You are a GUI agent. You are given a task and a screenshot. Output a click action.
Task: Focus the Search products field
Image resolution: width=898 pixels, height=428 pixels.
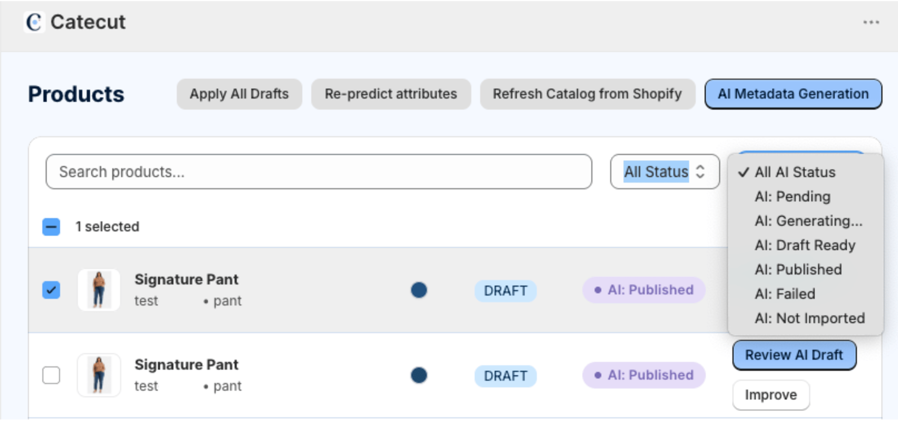319,172
